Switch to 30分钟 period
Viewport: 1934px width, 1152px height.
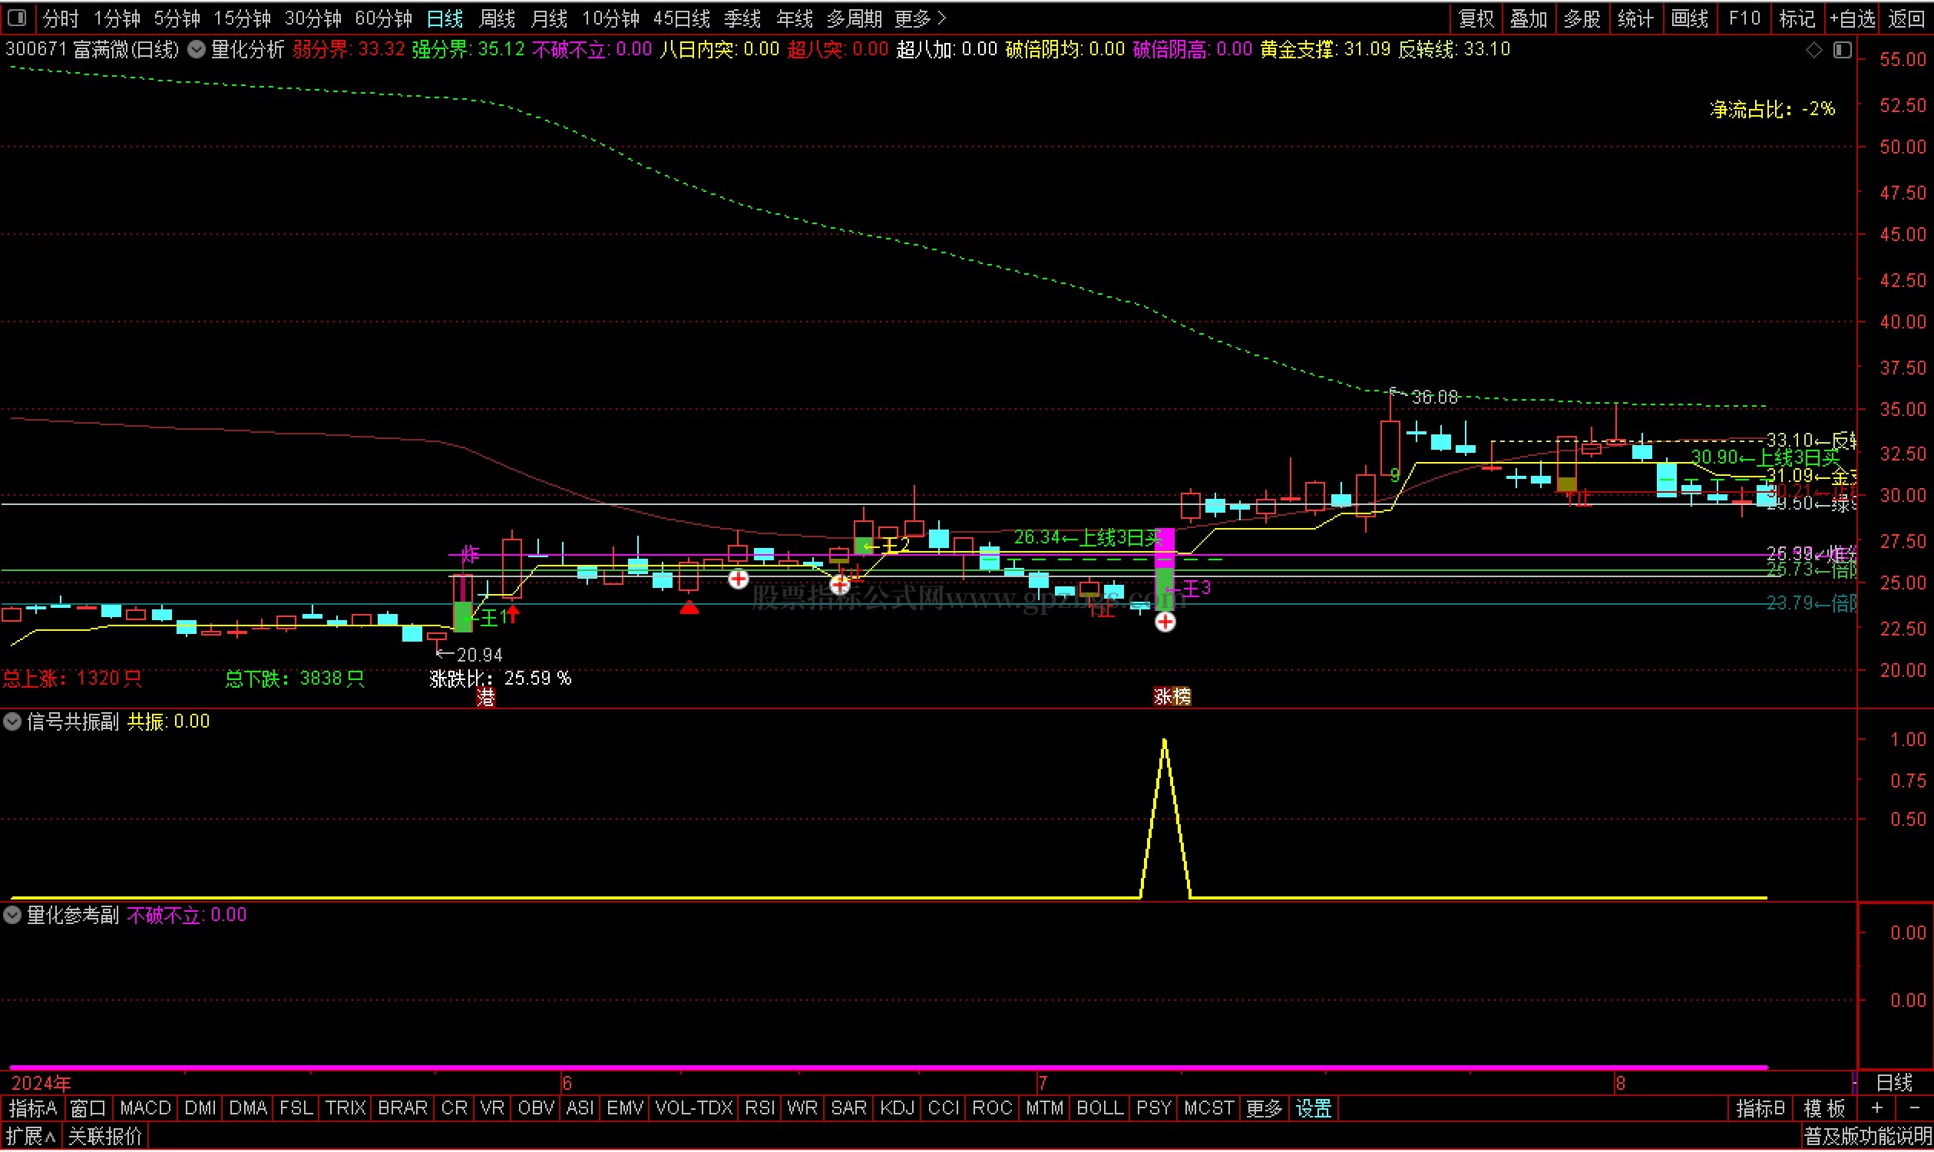[313, 18]
